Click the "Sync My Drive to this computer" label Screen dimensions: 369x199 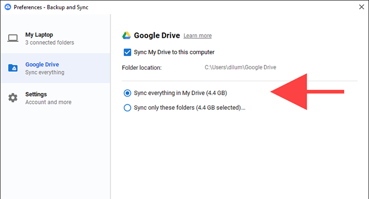click(x=174, y=52)
